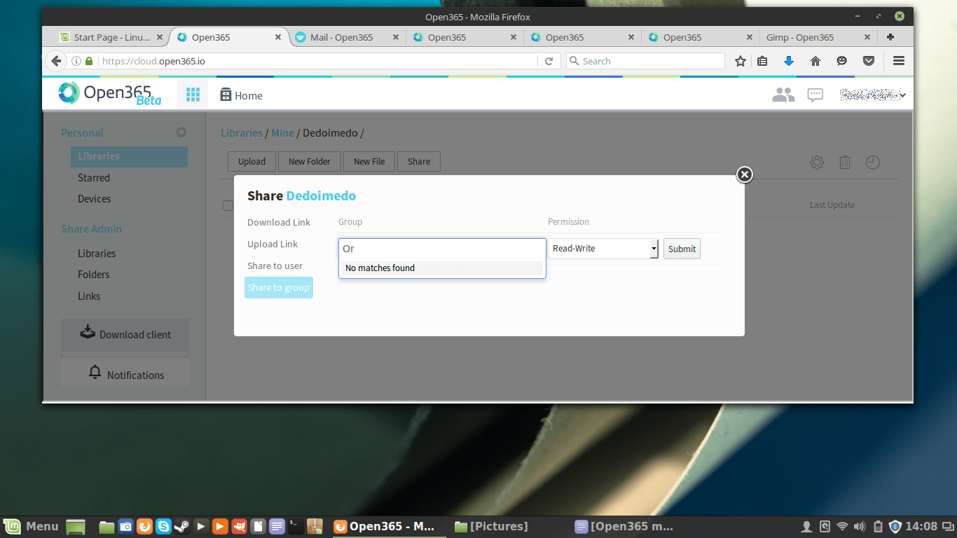This screenshot has height=538, width=957.
Task: Close the Share Dedoimedo dialog
Action: click(x=745, y=174)
